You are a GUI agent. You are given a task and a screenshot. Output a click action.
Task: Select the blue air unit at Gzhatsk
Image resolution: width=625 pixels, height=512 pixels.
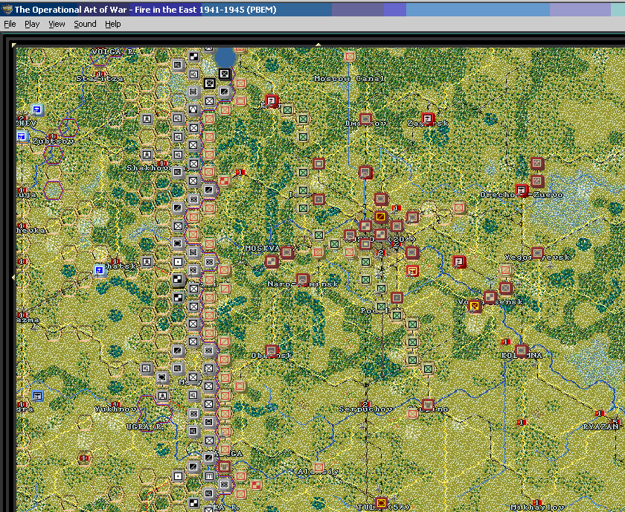coord(100,270)
